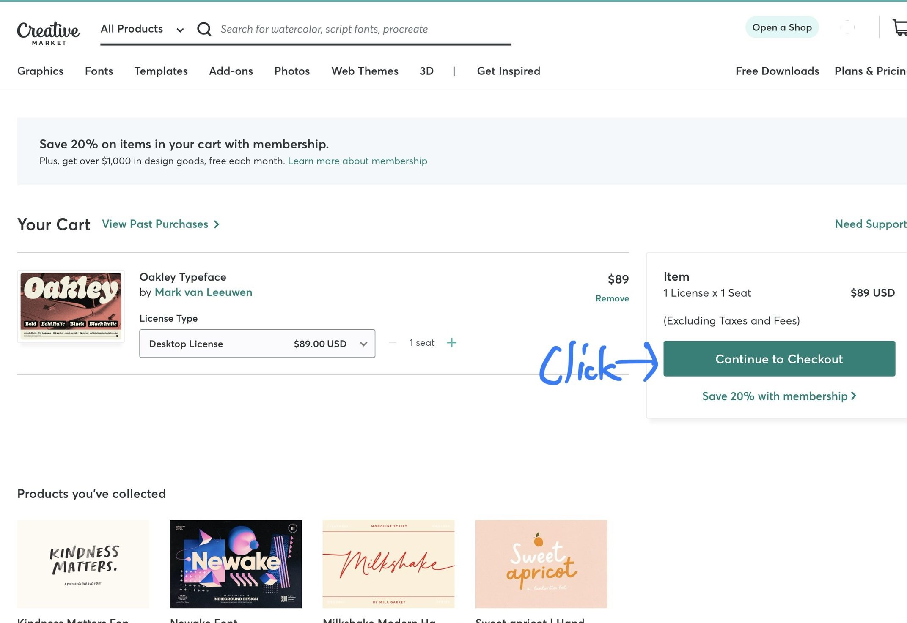Image resolution: width=907 pixels, height=623 pixels.
Task: Click the search input field
Action: (366, 29)
